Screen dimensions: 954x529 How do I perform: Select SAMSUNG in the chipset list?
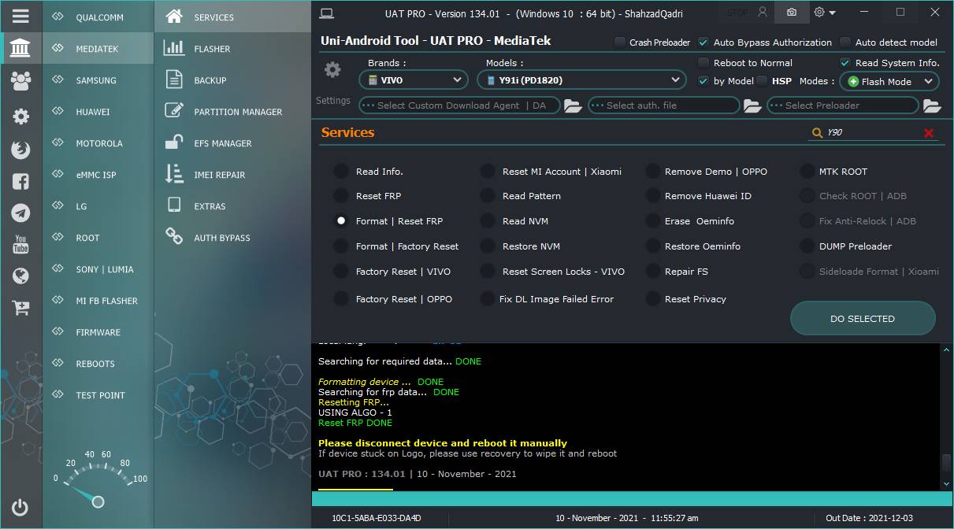click(98, 80)
